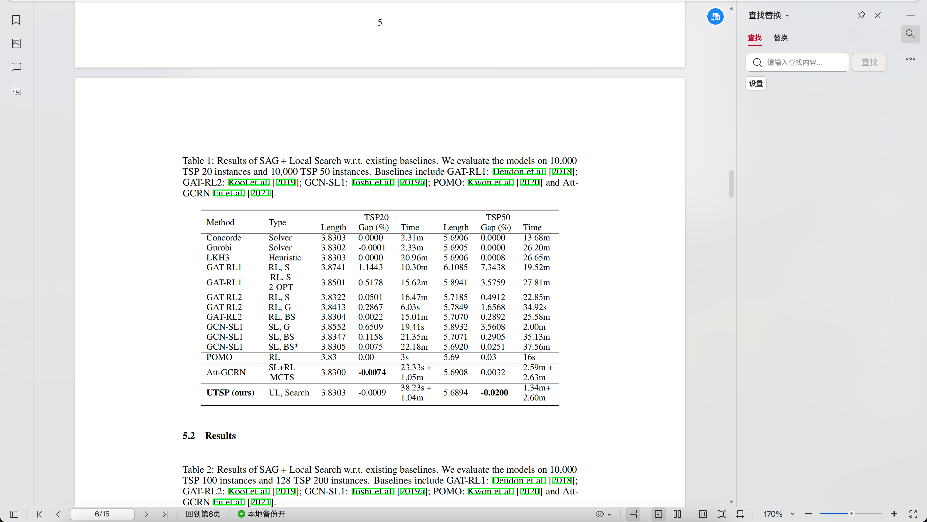Image resolution: width=927 pixels, height=522 pixels.
Task: Toggle continuous scrolling view icon
Action: 633,514
